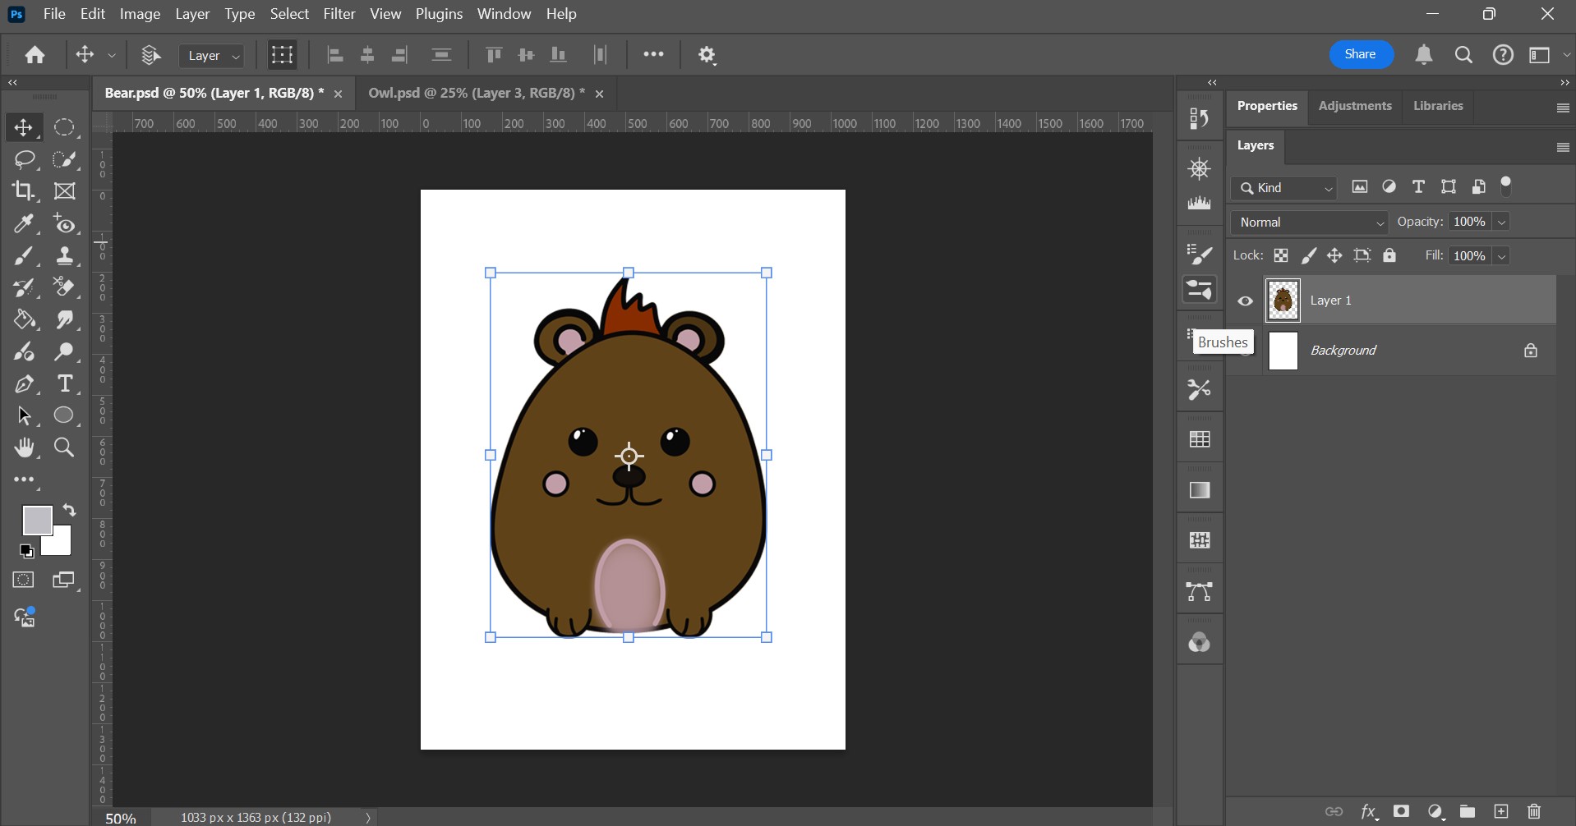Close the Bear.psd tab

338,94
